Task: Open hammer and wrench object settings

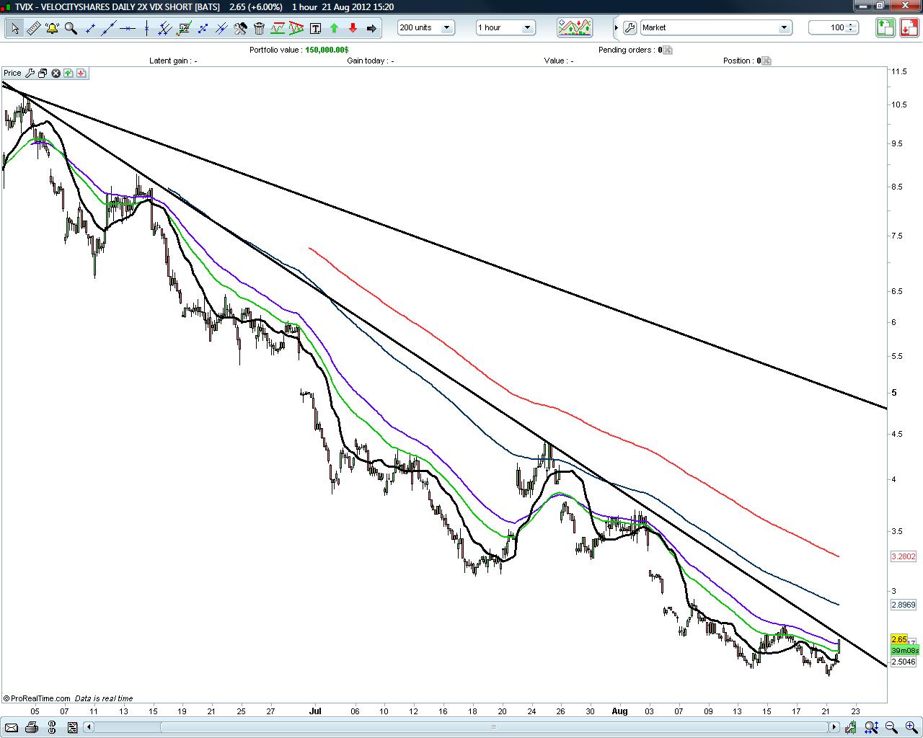Action: pyautogui.click(x=240, y=28)
